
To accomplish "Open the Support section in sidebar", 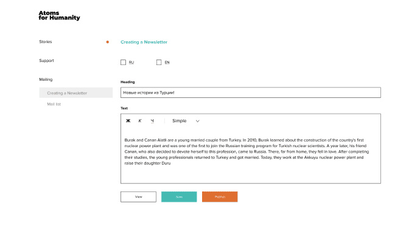I will click(x=47, y=61).
